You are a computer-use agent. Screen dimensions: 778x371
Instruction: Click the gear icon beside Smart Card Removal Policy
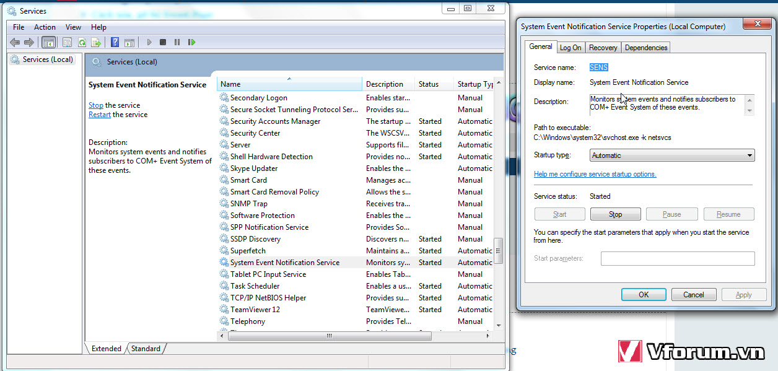pyautogui.click(x=224, y=192)
